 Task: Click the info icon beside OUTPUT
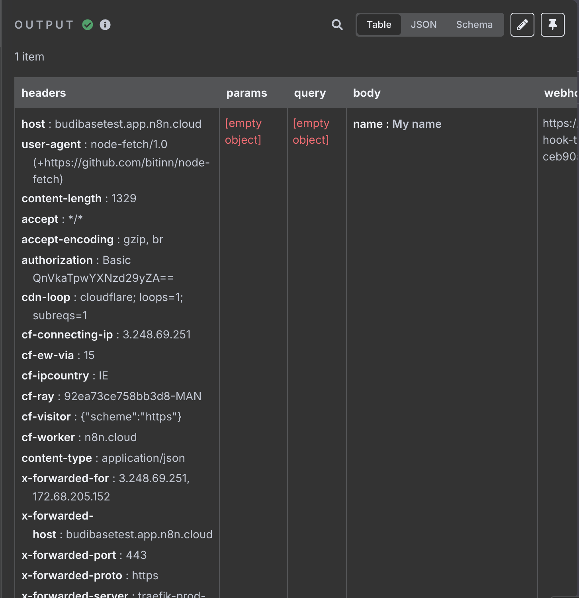point(105,25)
